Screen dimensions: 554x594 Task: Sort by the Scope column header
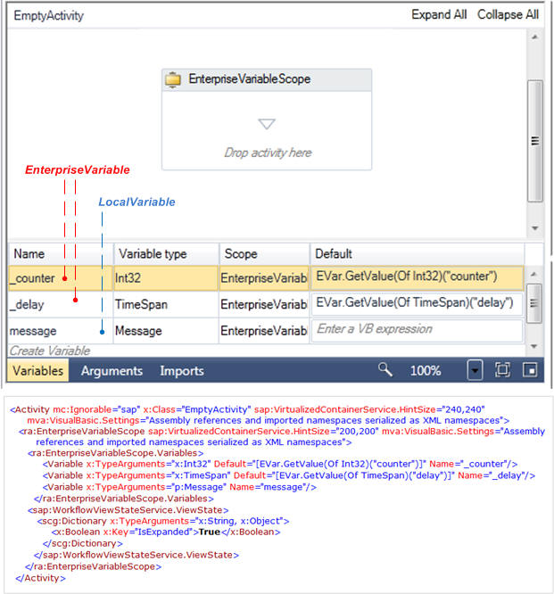[264, 254]
